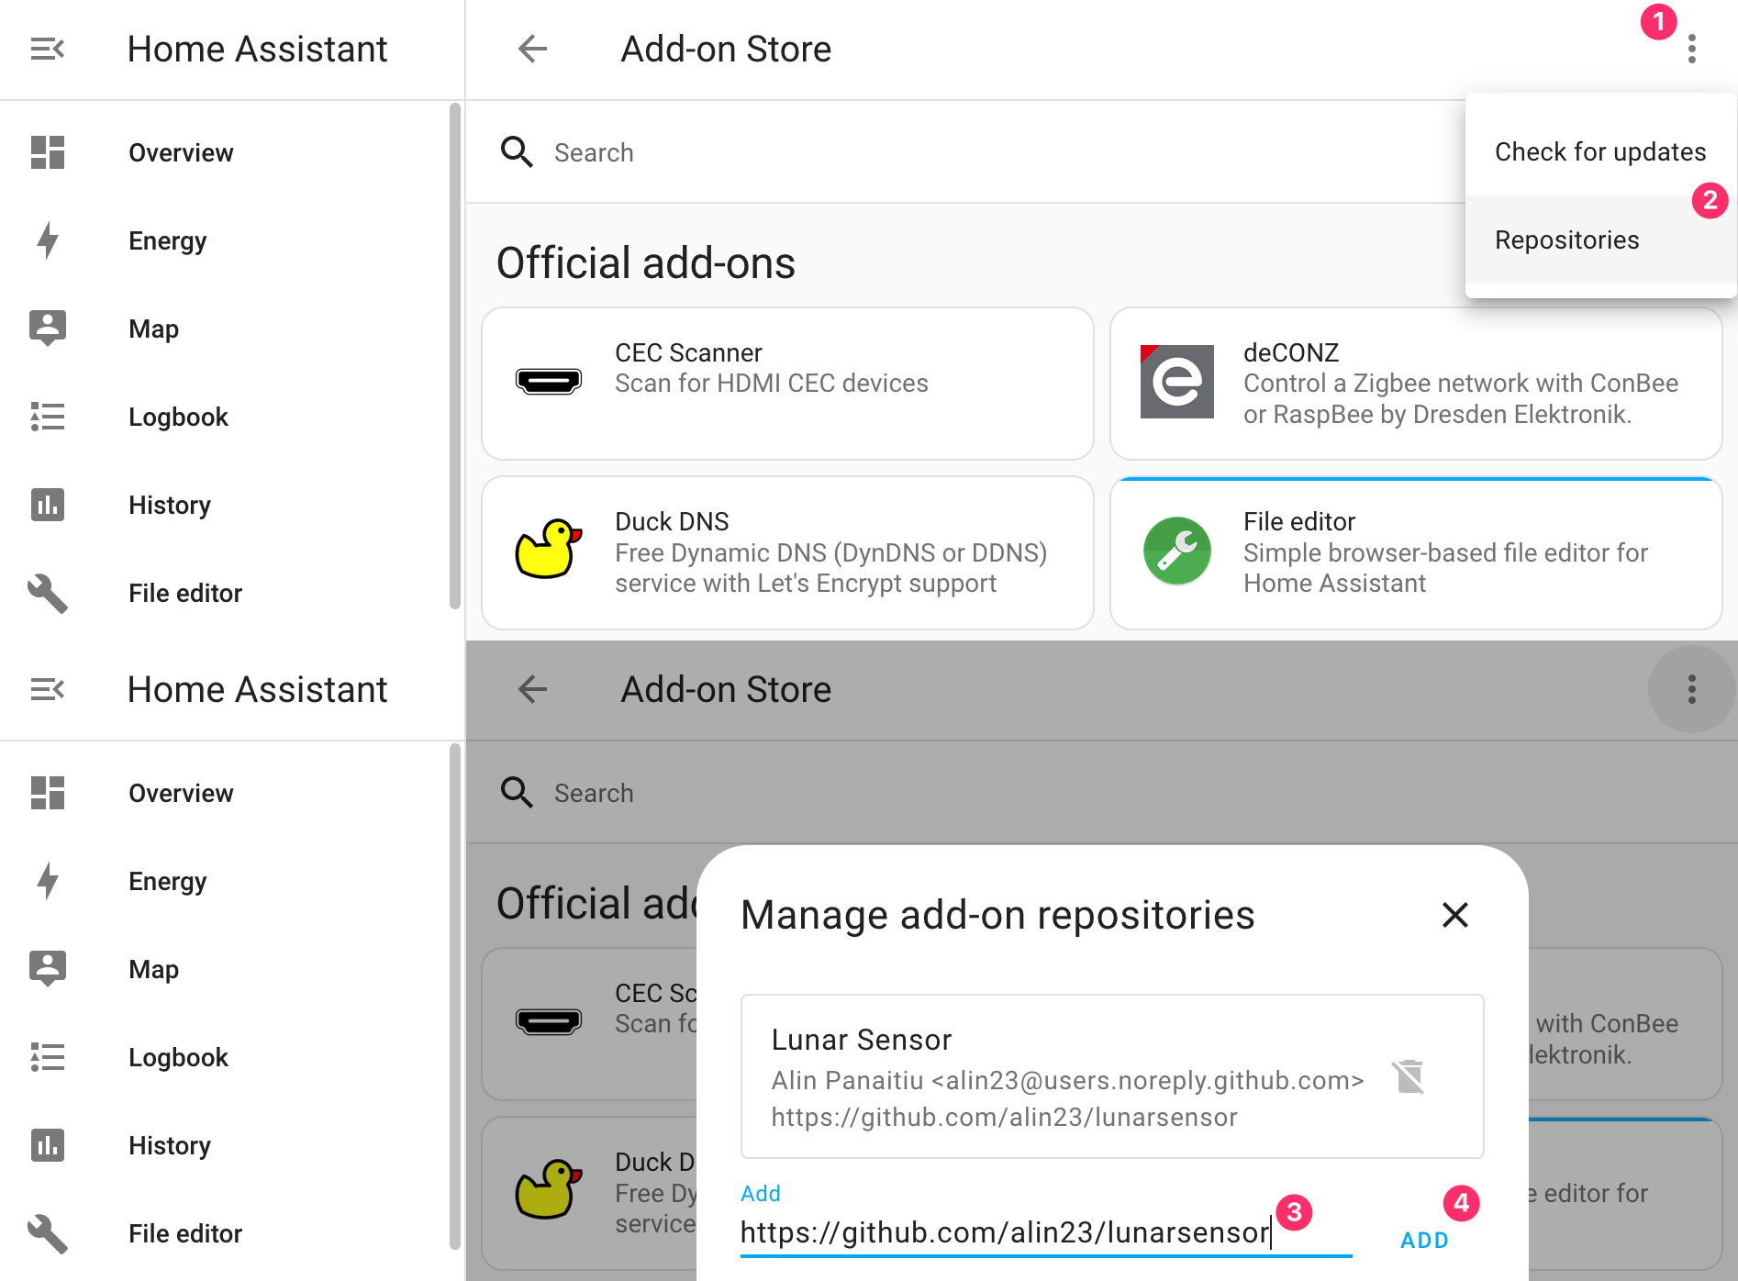Open the CEC Scanner add-on card
The height and width of the screenshot is (1281, 1738).
click(x=787, y=384)
